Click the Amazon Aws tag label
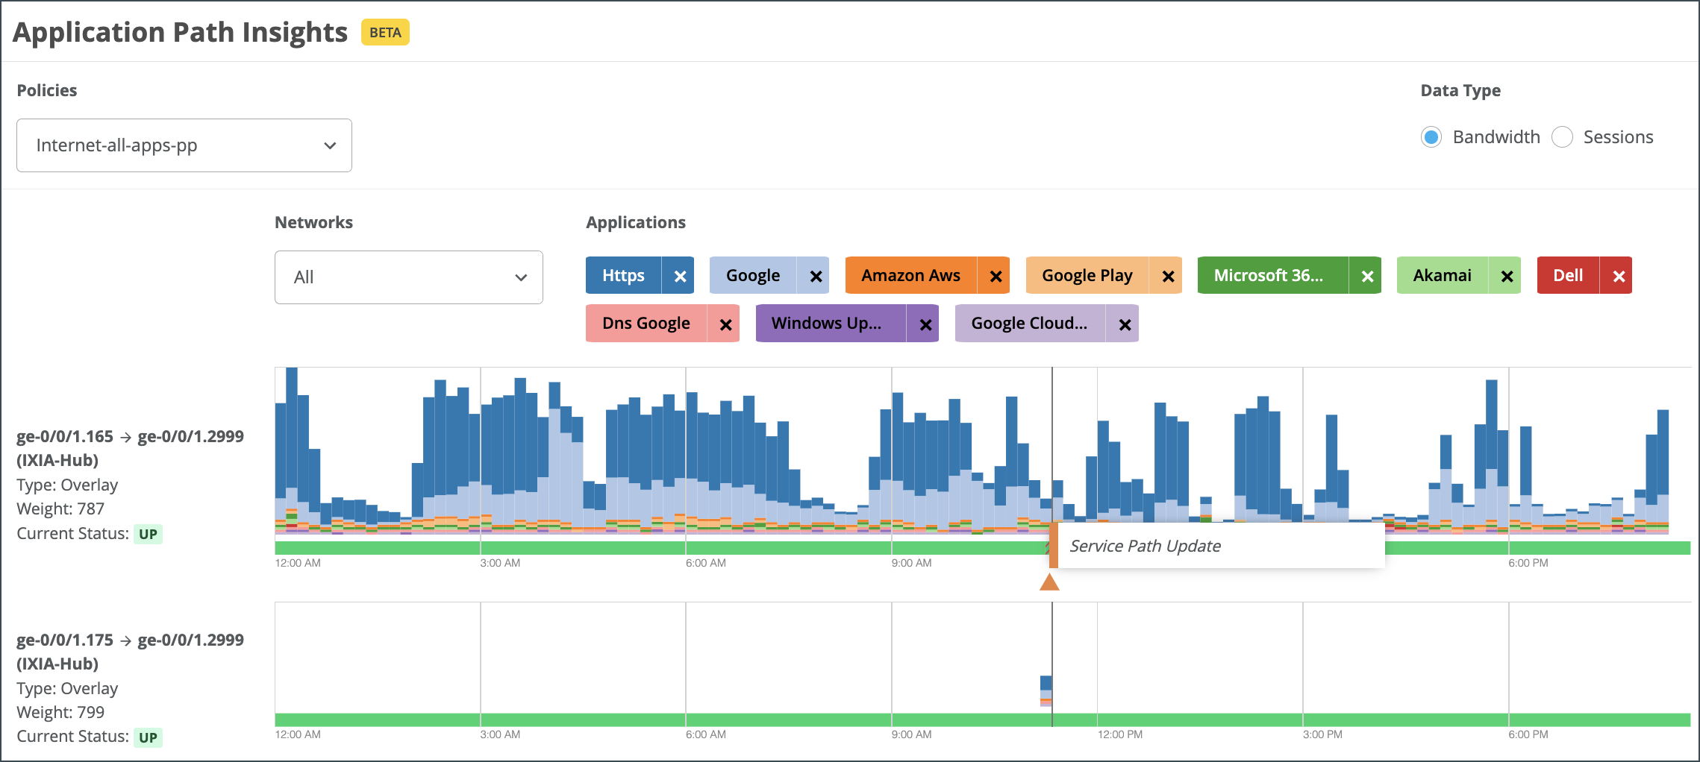Viewport: 1700px width, 762px height. 910,276
